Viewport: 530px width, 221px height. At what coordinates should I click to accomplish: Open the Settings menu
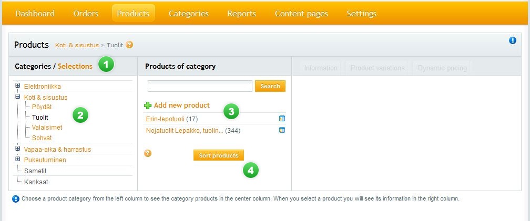tap(361, 14)
